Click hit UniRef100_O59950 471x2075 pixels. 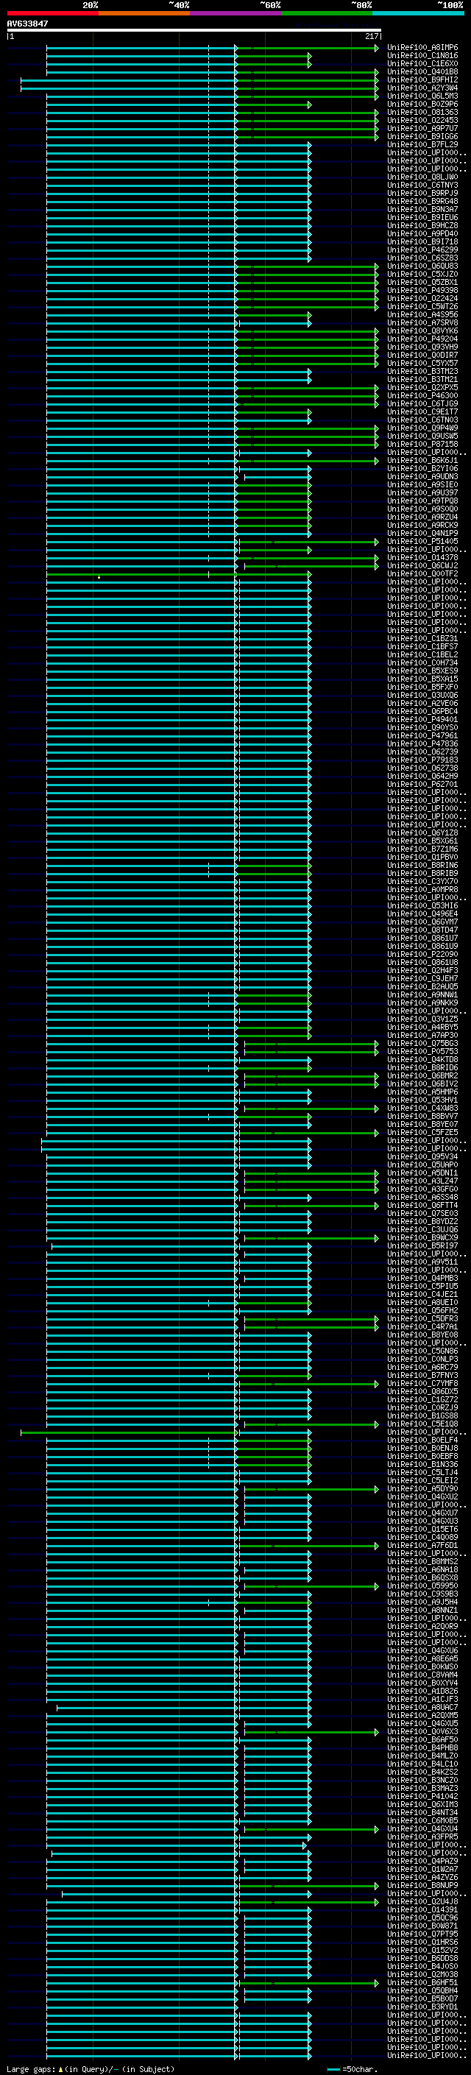point(422,1586)
